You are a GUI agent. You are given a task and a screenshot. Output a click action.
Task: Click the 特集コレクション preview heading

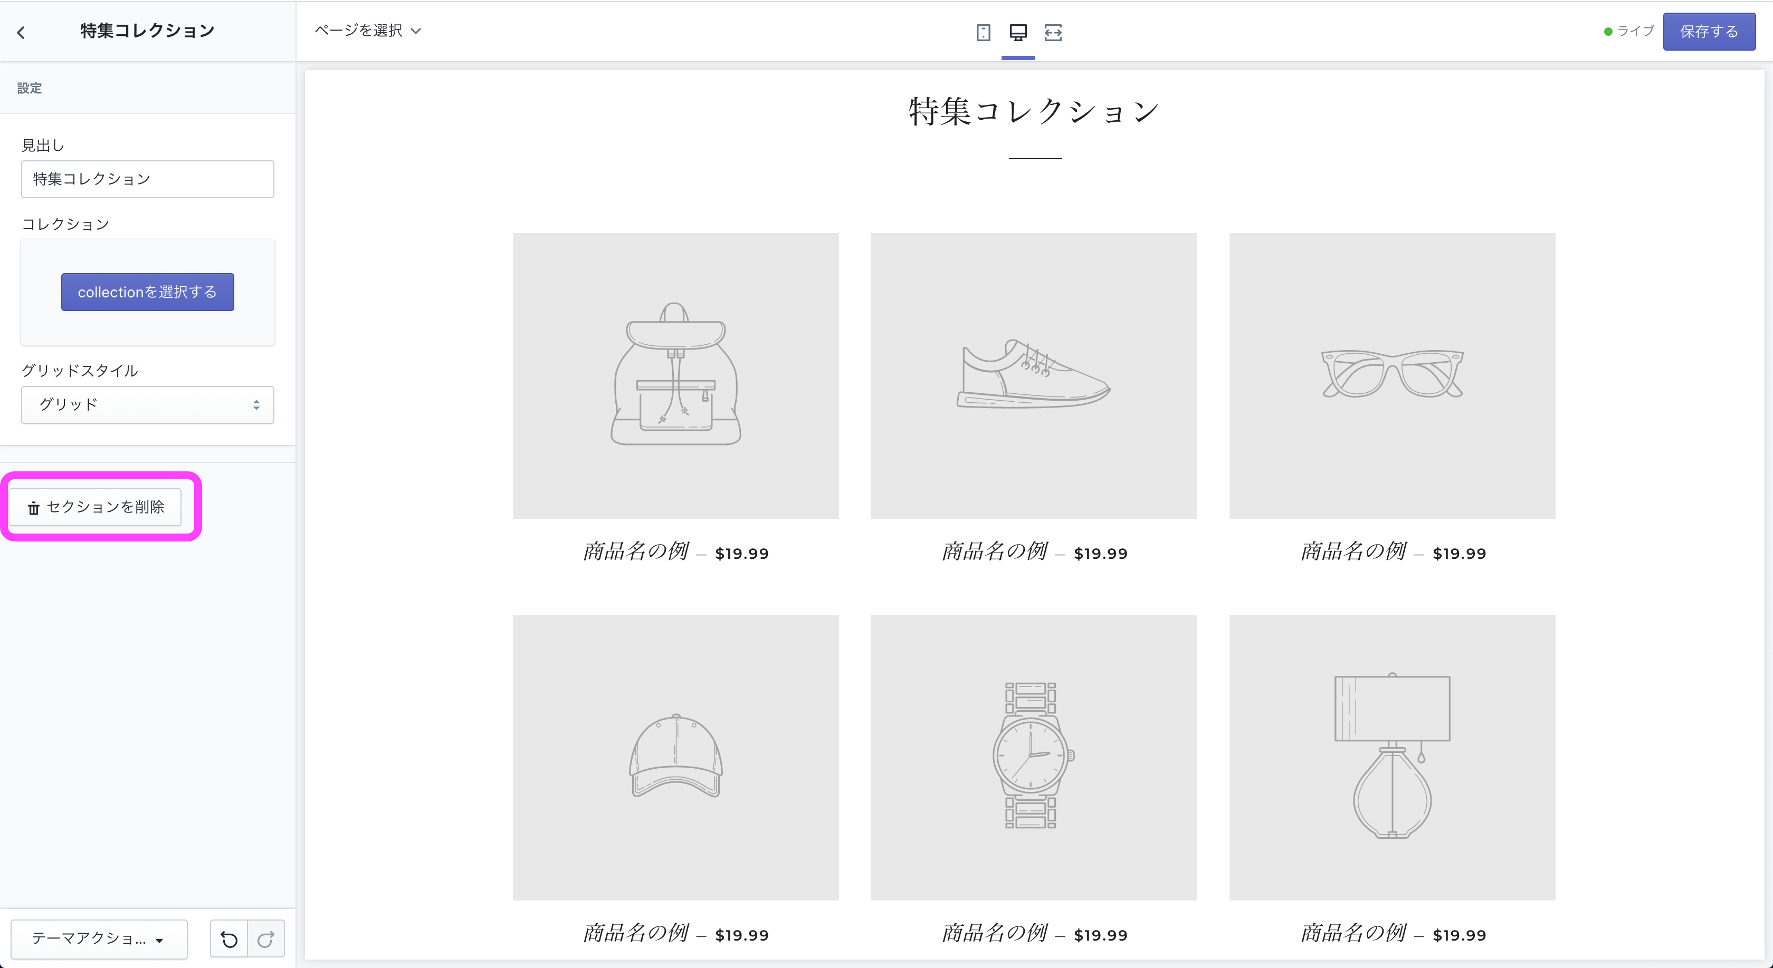point(1034,110)
